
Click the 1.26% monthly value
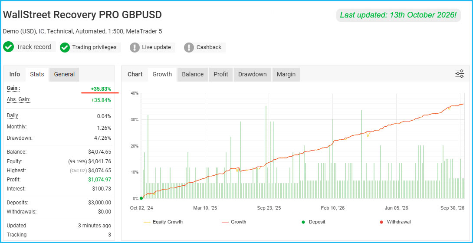104,128
